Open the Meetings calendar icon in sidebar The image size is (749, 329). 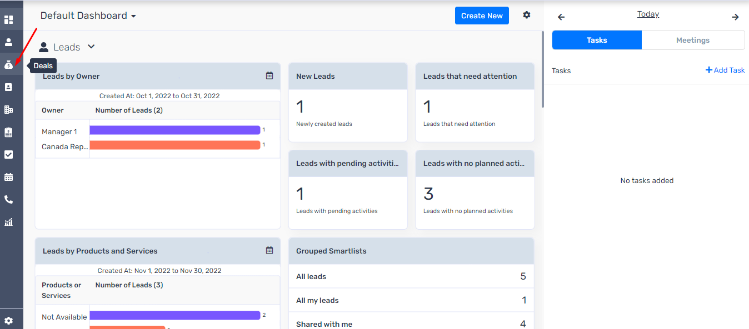(x=8, y=177)
